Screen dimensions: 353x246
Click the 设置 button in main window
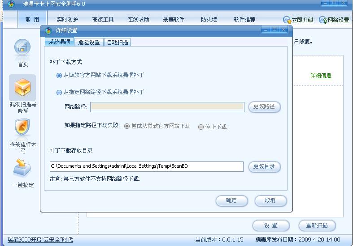271,225
